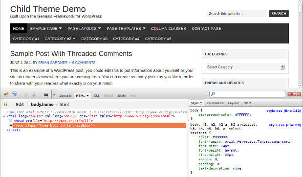Open the 6 COMMENTS link
The image size is (303, 177).
(x=84, y=63)
